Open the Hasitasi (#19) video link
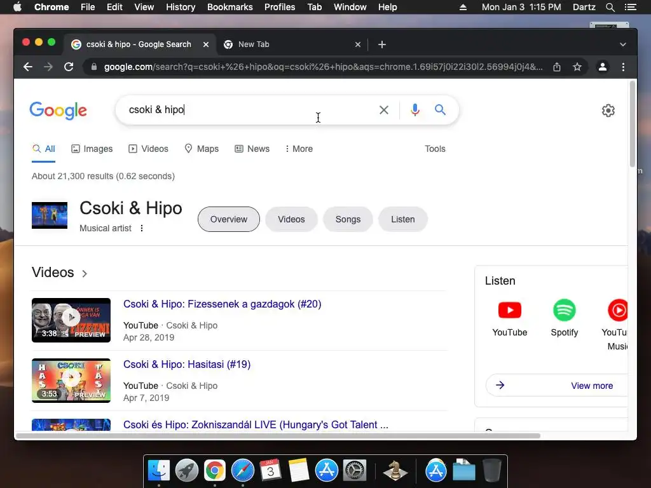This screenshot has height=488, width=651. point(187,364)
